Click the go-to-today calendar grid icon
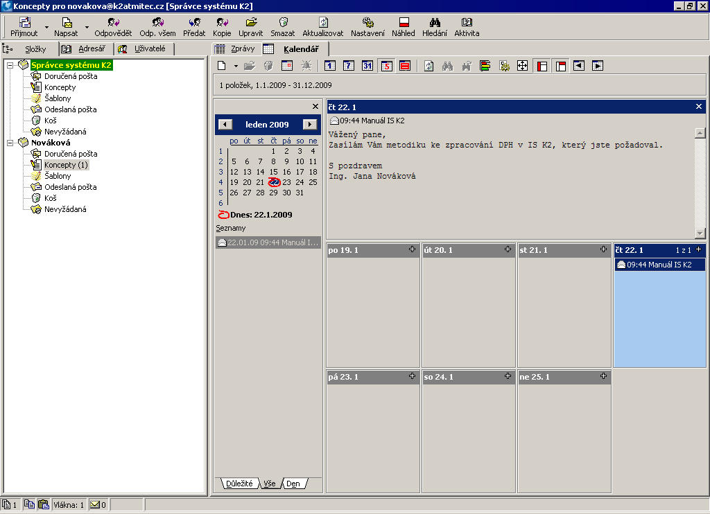The height and width of the screenshot is (514, 710). 287,66
